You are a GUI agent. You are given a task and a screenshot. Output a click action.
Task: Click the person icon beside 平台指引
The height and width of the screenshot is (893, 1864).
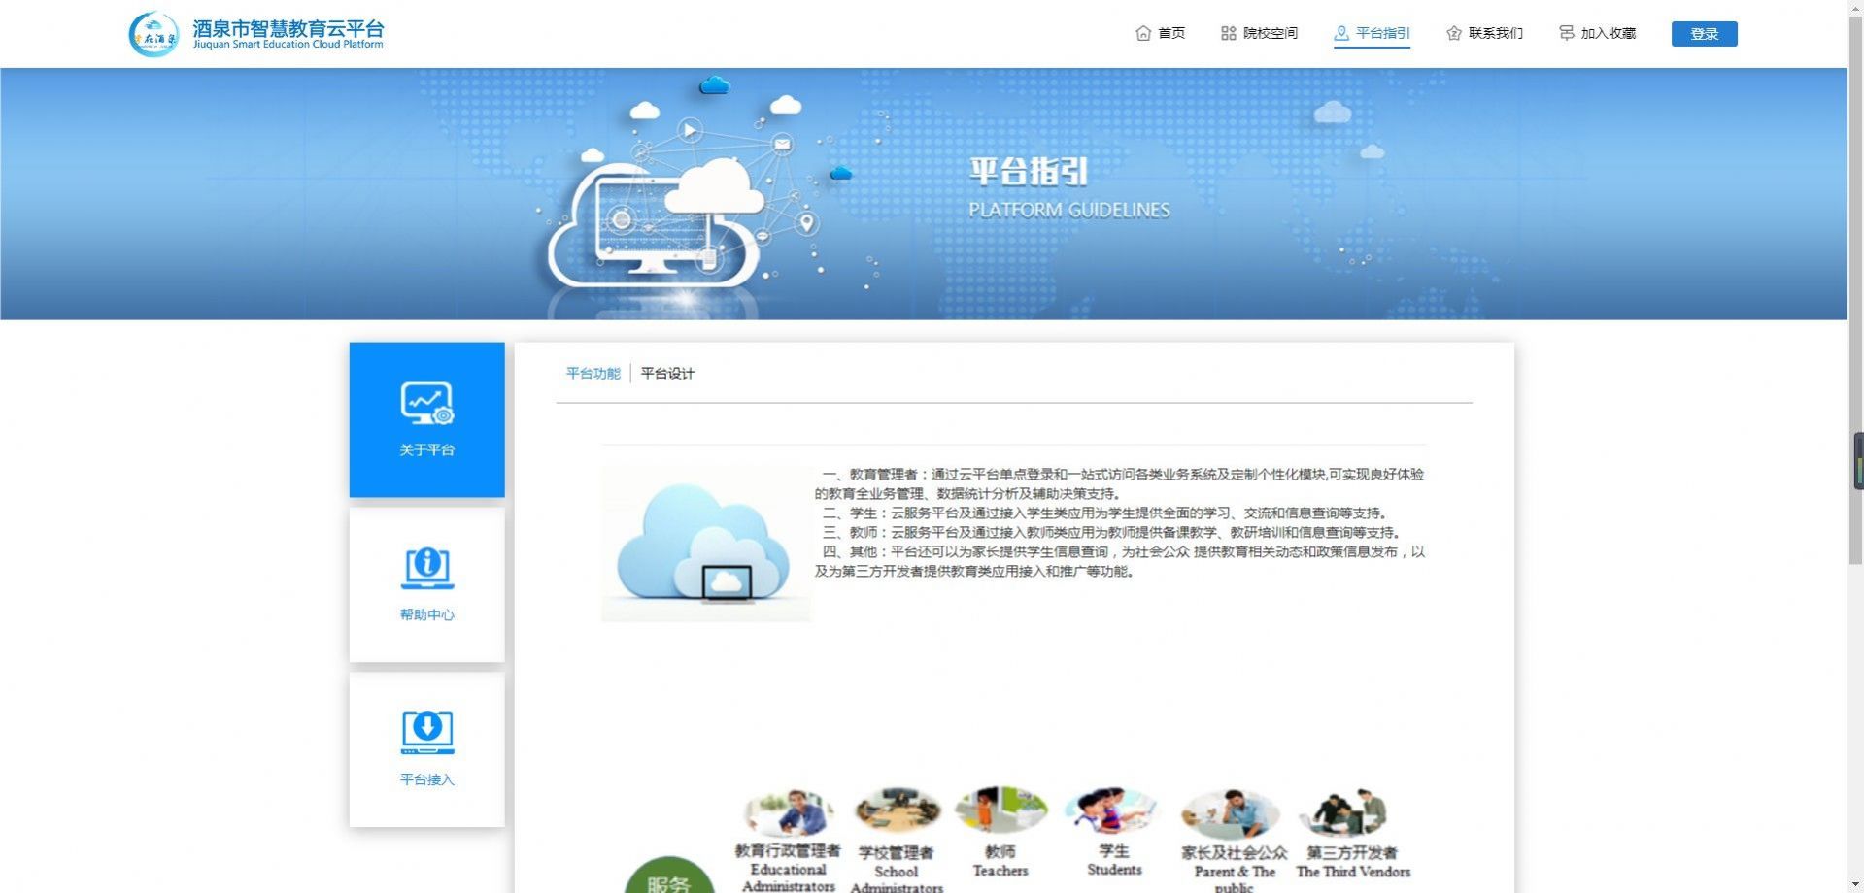[x=1341, y=33]
